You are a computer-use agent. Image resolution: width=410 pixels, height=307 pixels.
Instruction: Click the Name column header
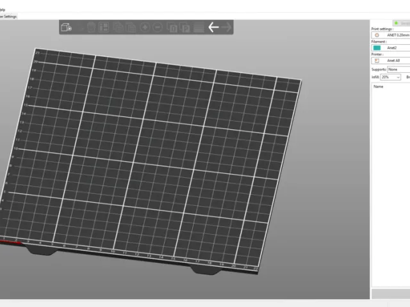coord(379,87)
